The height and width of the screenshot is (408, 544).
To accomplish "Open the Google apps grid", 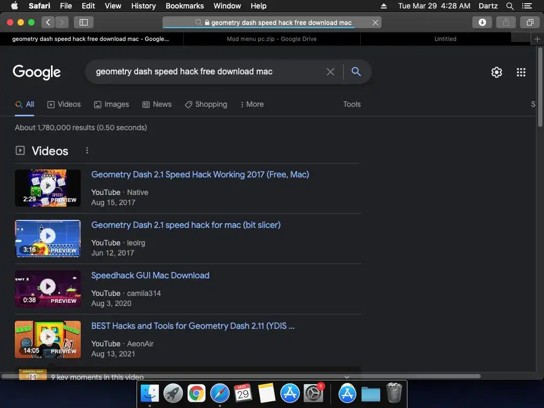I will click(x=521, y=72).
